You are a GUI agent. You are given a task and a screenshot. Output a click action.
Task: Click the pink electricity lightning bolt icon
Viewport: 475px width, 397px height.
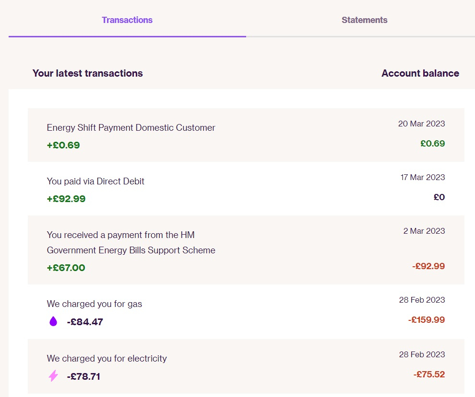53,375
